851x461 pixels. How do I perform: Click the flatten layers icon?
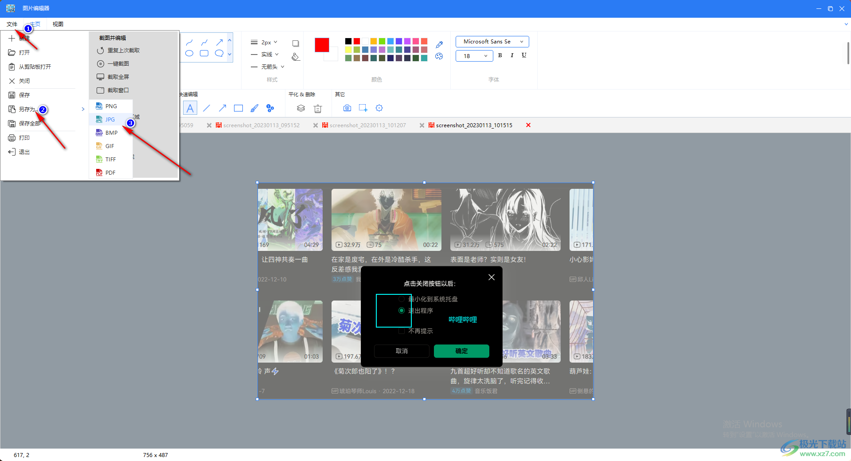(x=301, y=108)
